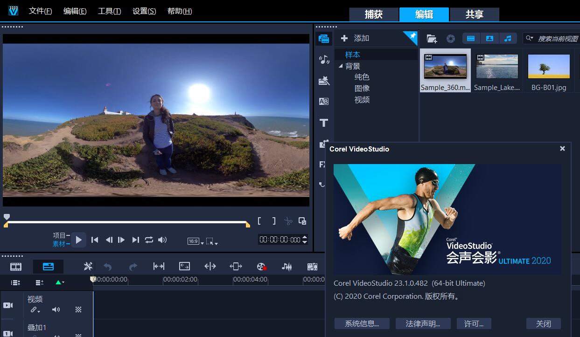Screen dimensions: 580x337
Task: Open the search options magnifier dropdown
Action: click(529, 38)
